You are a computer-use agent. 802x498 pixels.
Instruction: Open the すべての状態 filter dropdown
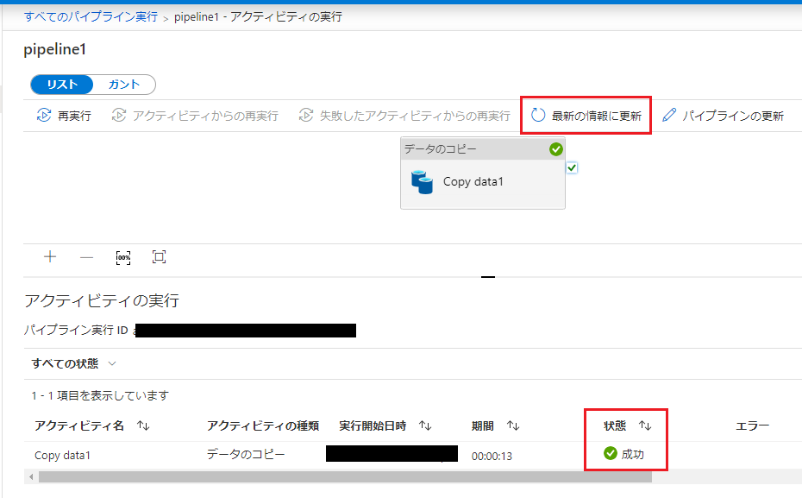[x=74, y=363]
